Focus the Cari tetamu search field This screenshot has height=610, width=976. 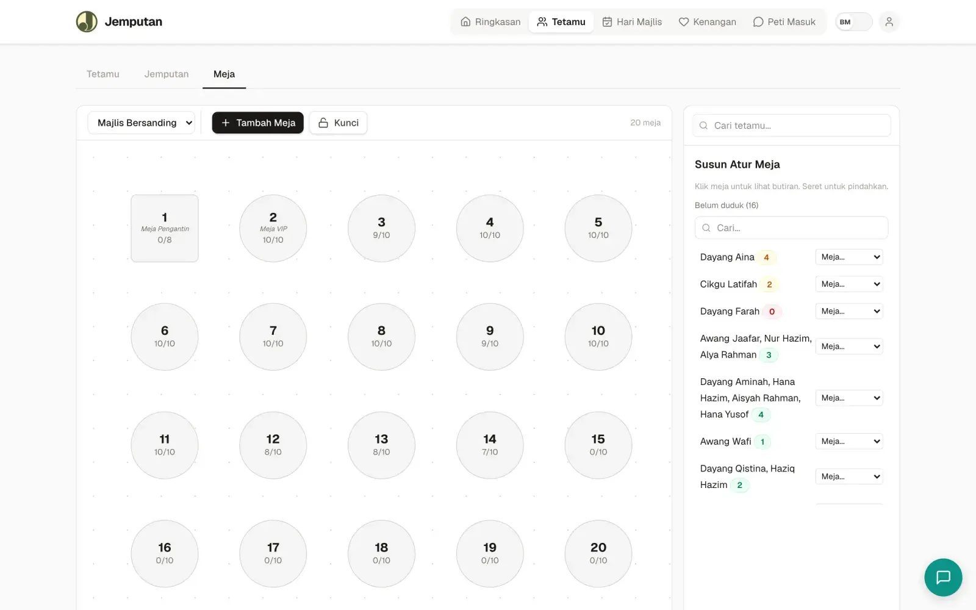(792, 126)
